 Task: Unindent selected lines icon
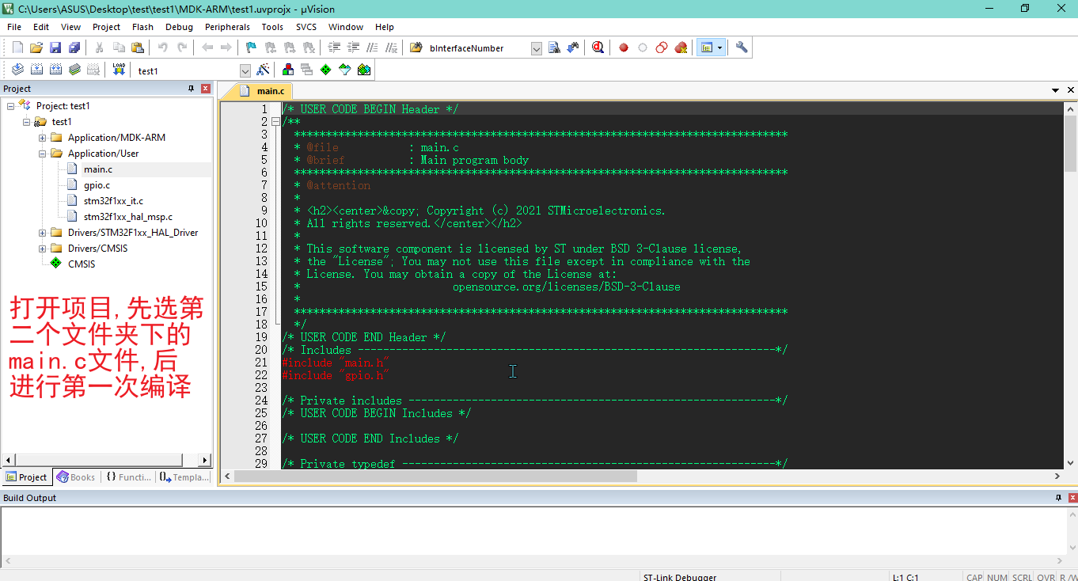tap(353, 47)
